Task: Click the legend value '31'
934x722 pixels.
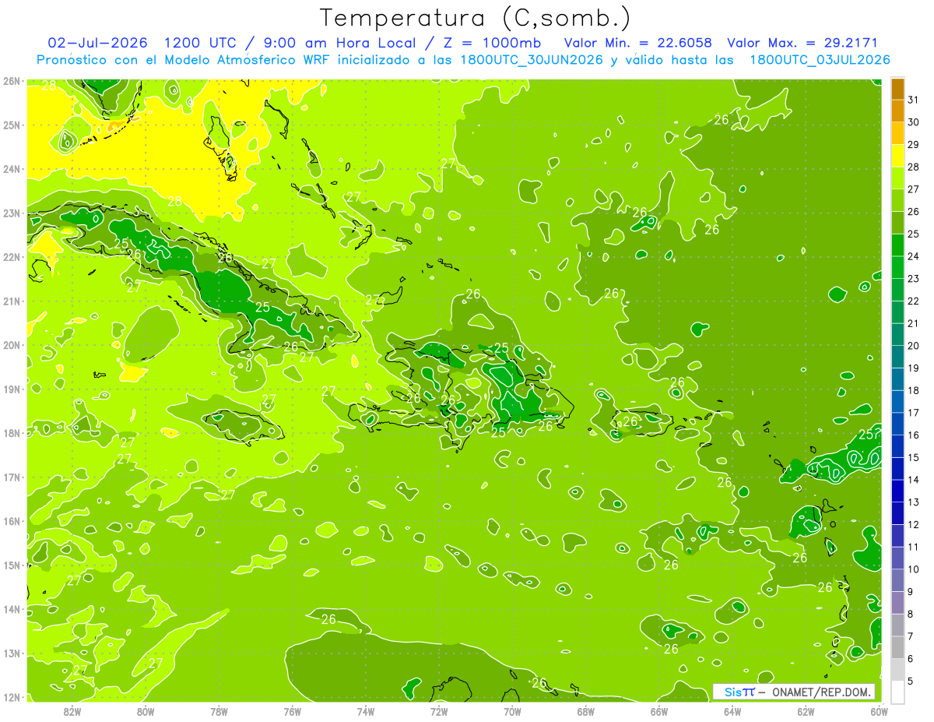Action: pyautogui.click(x=913, y=100)
